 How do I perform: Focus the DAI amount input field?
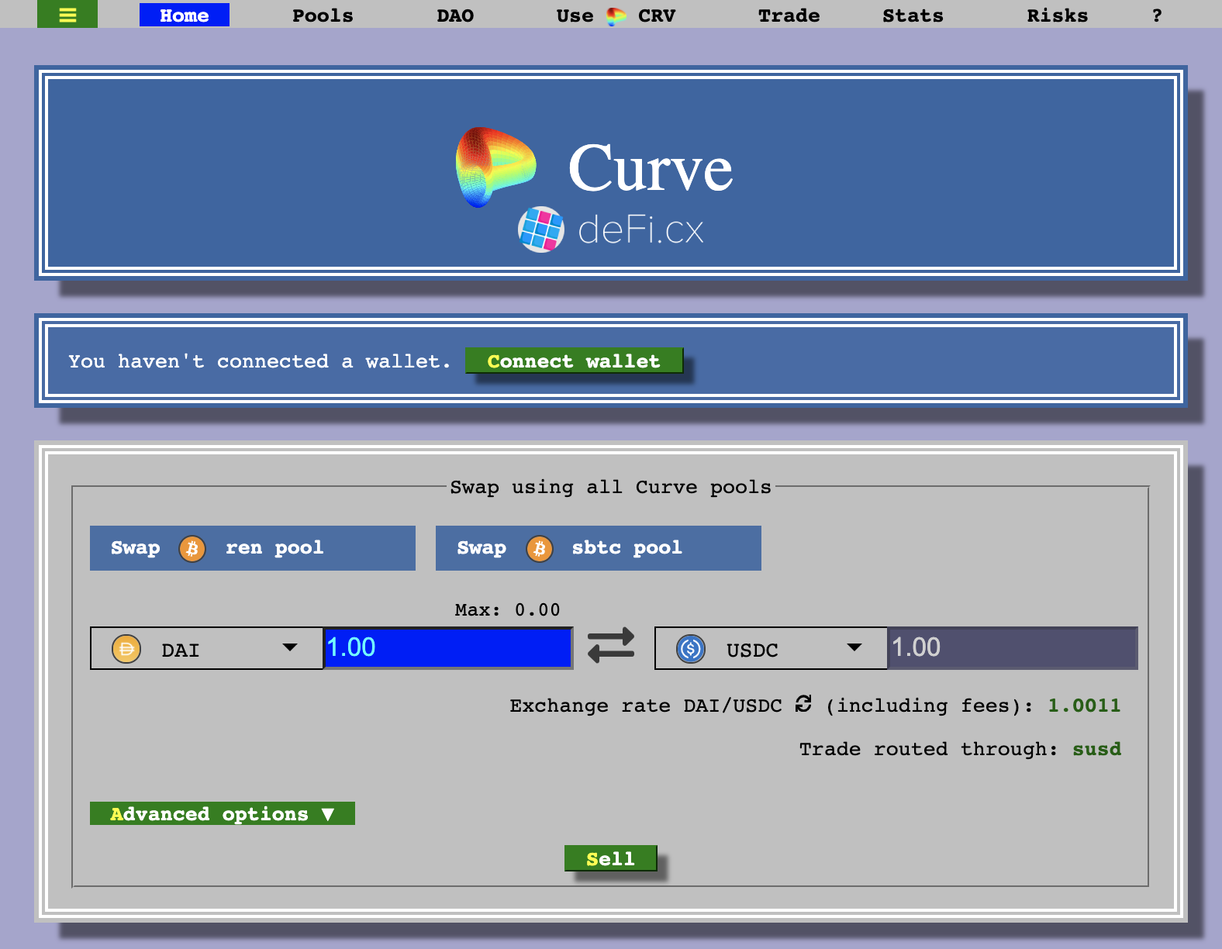[448, 647]
